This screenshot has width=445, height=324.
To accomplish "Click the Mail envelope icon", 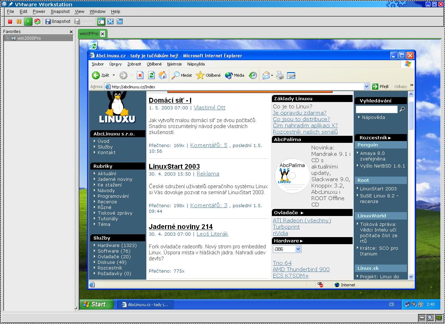I will 266,75.
